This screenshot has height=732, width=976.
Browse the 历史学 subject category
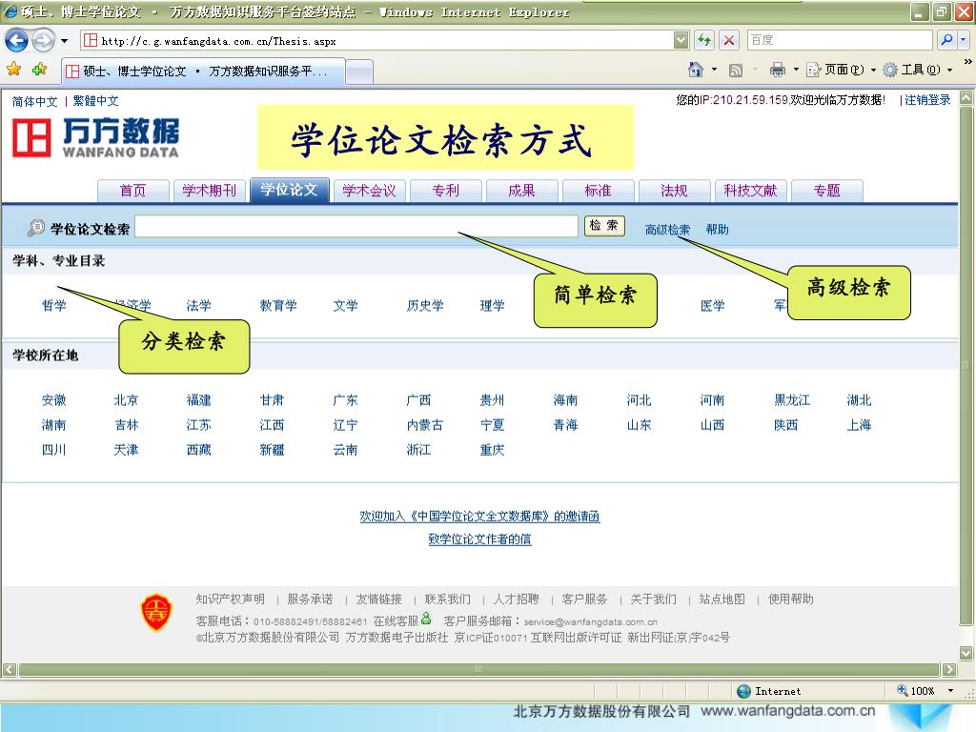pos(425,306)
